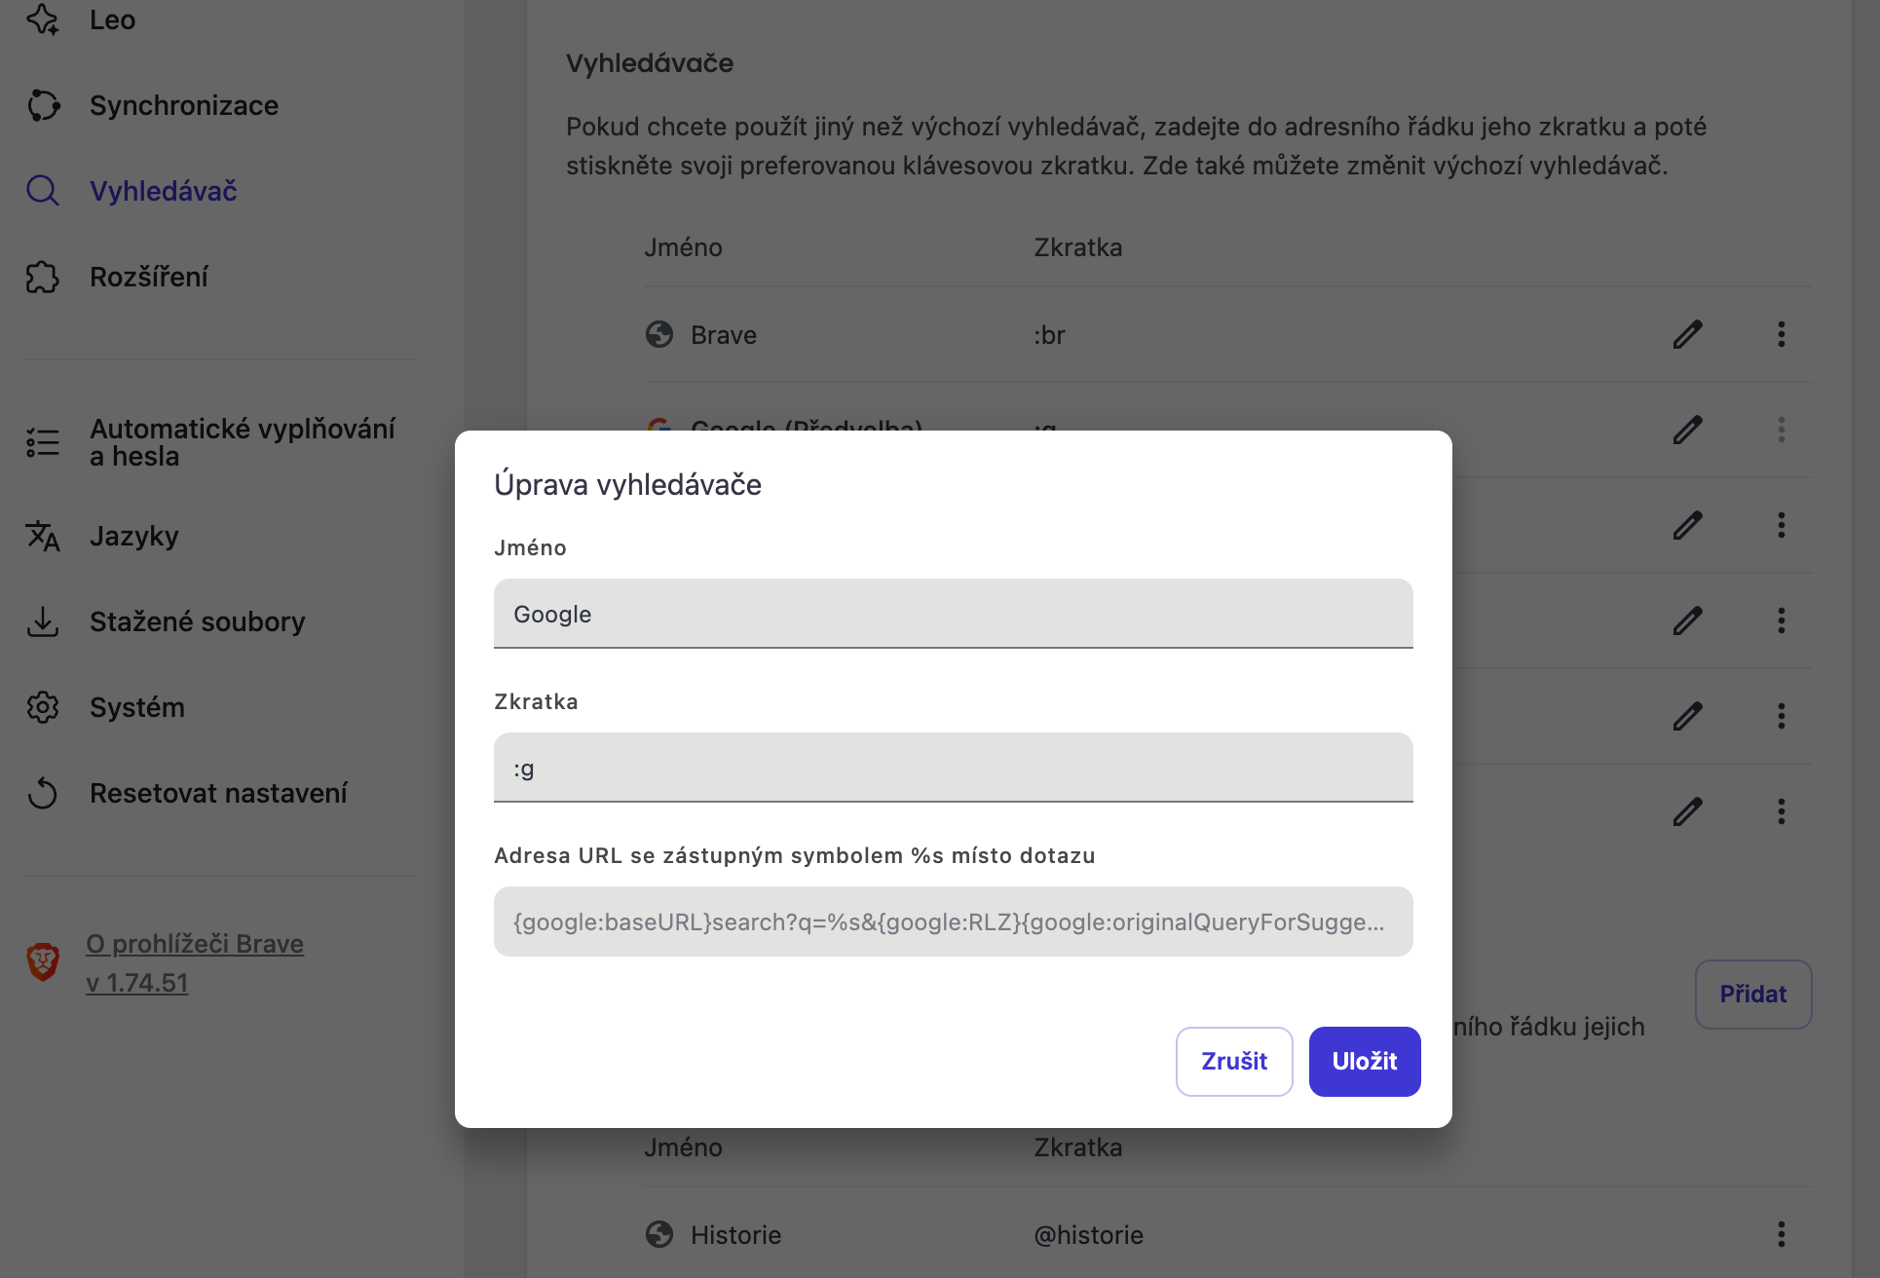The height and width of the screenshot is (1278, 1880).
Task: Open O prohlížeči Brave link
Action: [195, 944]
